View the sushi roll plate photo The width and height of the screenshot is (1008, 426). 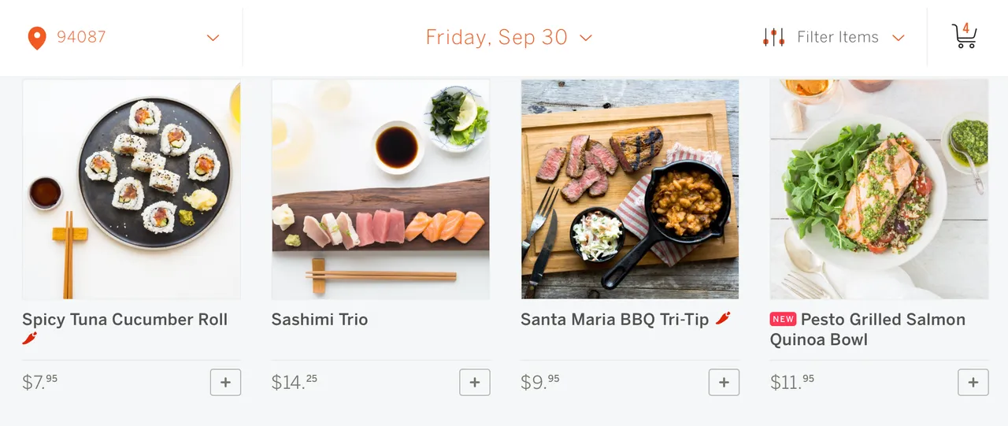coord(132,189)
